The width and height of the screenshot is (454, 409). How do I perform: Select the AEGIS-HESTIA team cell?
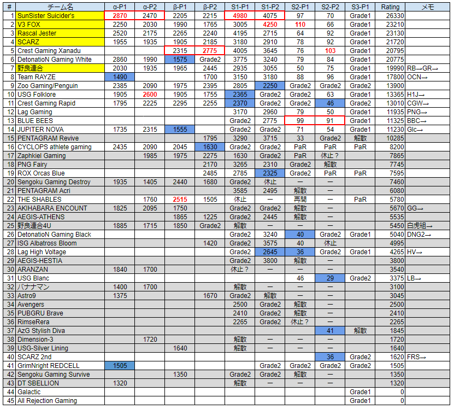coord(60,261)
